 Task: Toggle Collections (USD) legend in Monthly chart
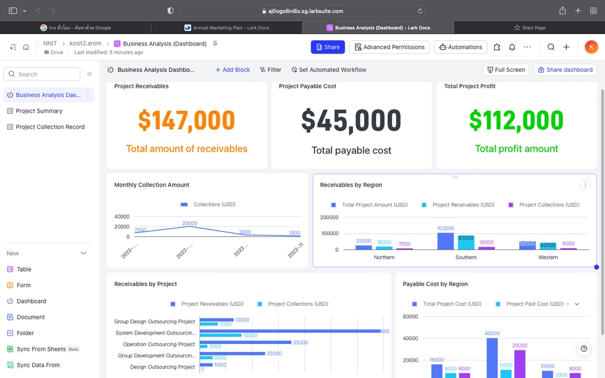click(x=208, y=204)
